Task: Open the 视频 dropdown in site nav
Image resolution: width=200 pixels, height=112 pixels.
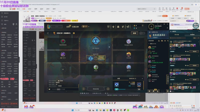Action: pyautogui.click(x=42, y=9)
